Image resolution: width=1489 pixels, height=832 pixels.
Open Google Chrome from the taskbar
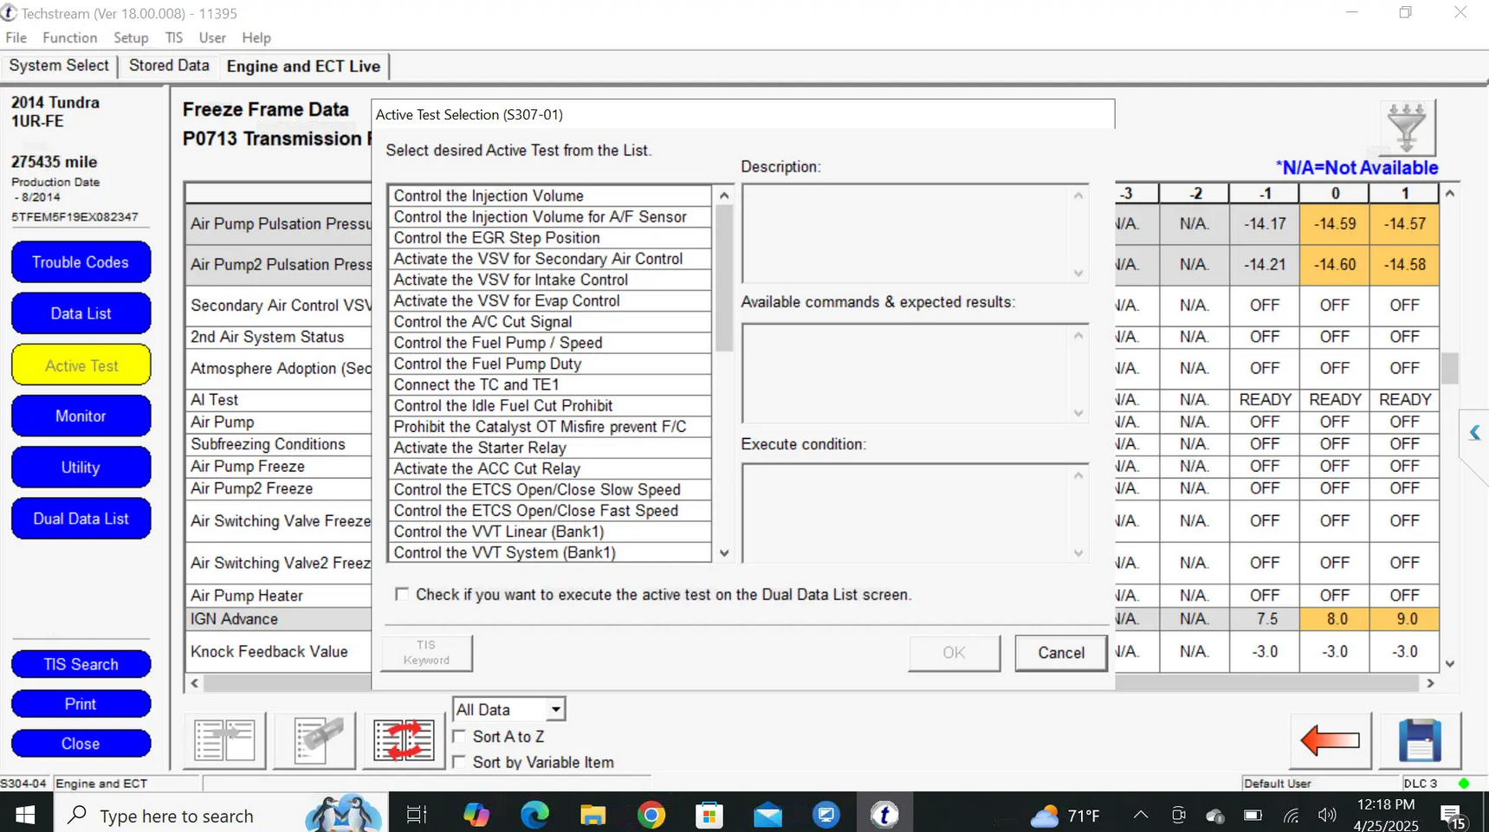tap(651, 815)
